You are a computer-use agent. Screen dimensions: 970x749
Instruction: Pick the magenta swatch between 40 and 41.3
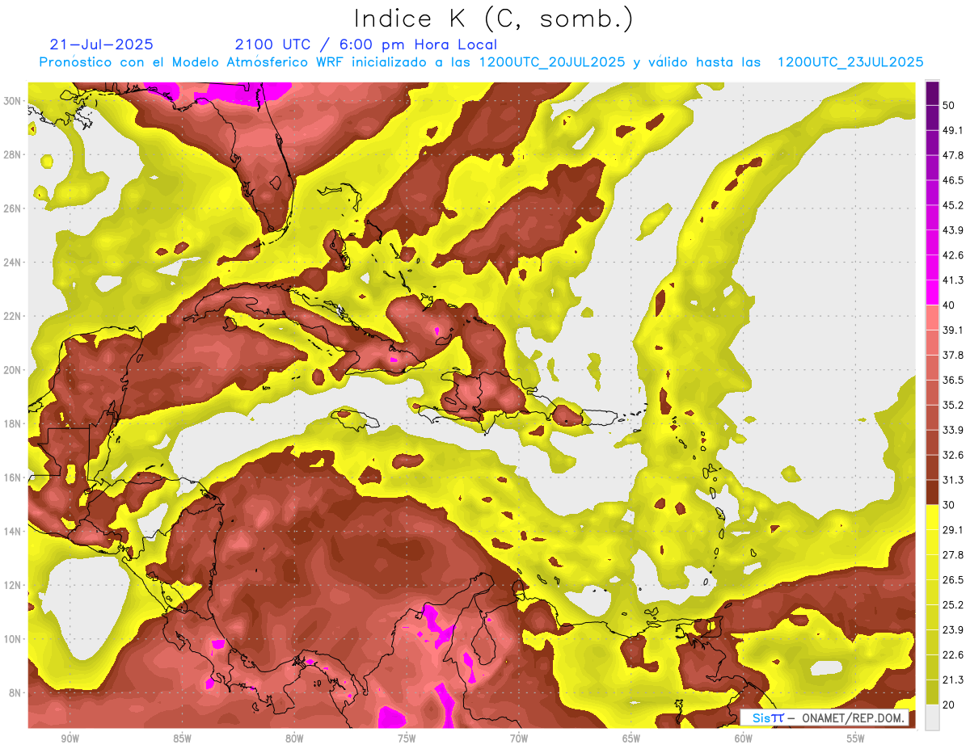click(x=932, y=292)
